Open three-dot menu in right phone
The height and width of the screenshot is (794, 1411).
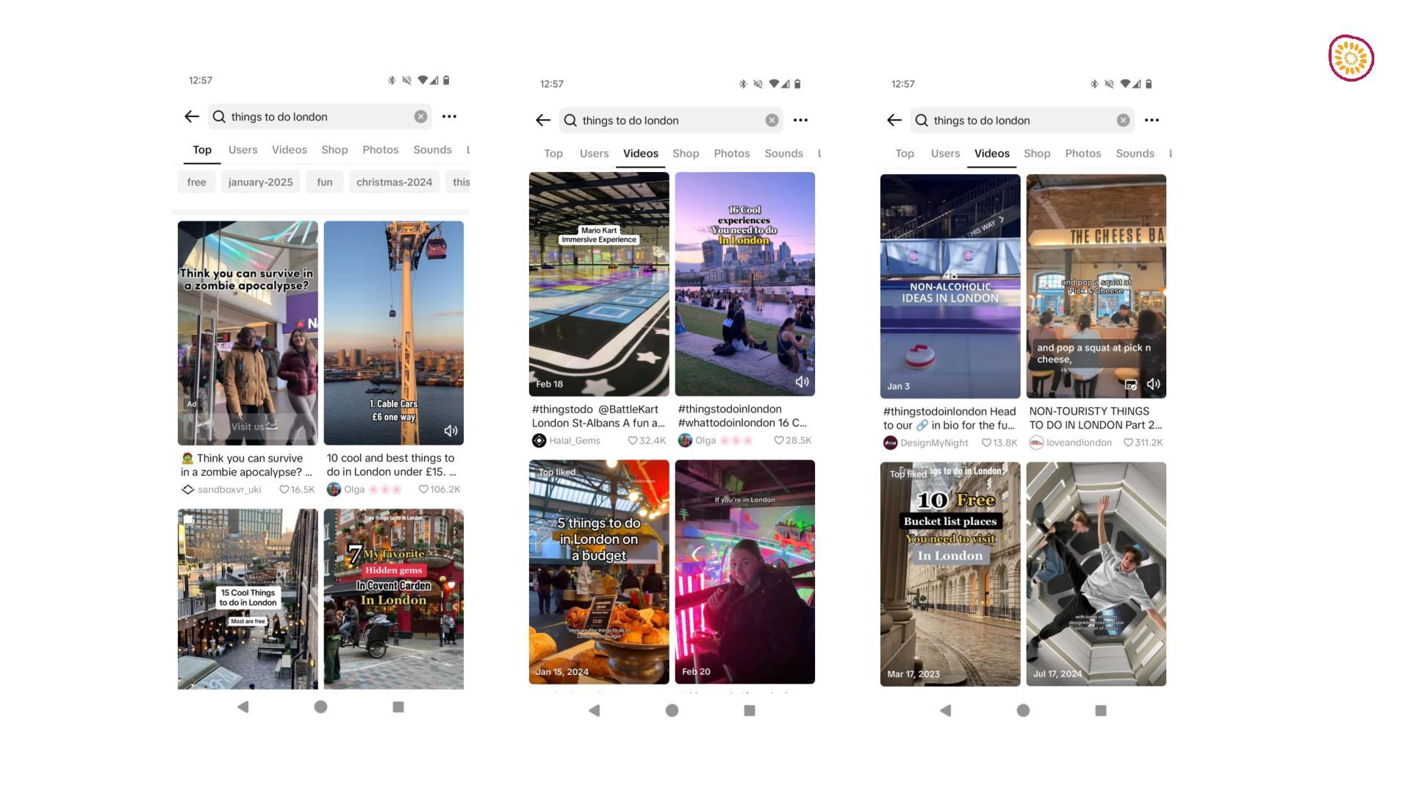tap(1152, 120)
